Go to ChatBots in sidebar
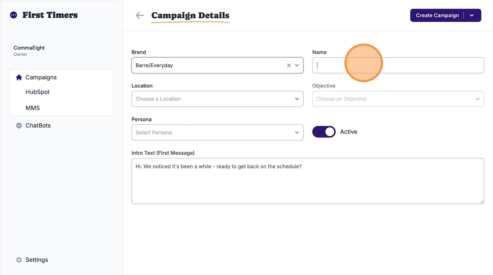This screenshot has height=275, width=493. point(38,126)
